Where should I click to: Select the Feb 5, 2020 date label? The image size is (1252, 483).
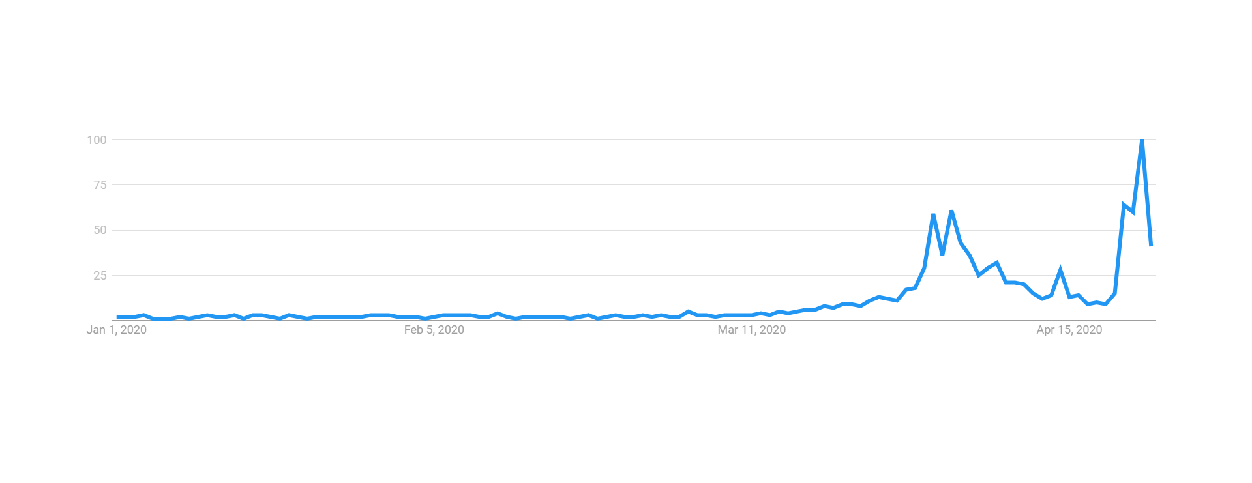pos(434,330)
